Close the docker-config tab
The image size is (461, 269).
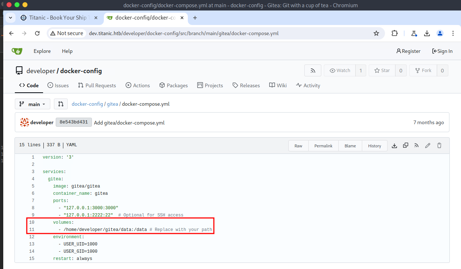[x=181, y=18]
